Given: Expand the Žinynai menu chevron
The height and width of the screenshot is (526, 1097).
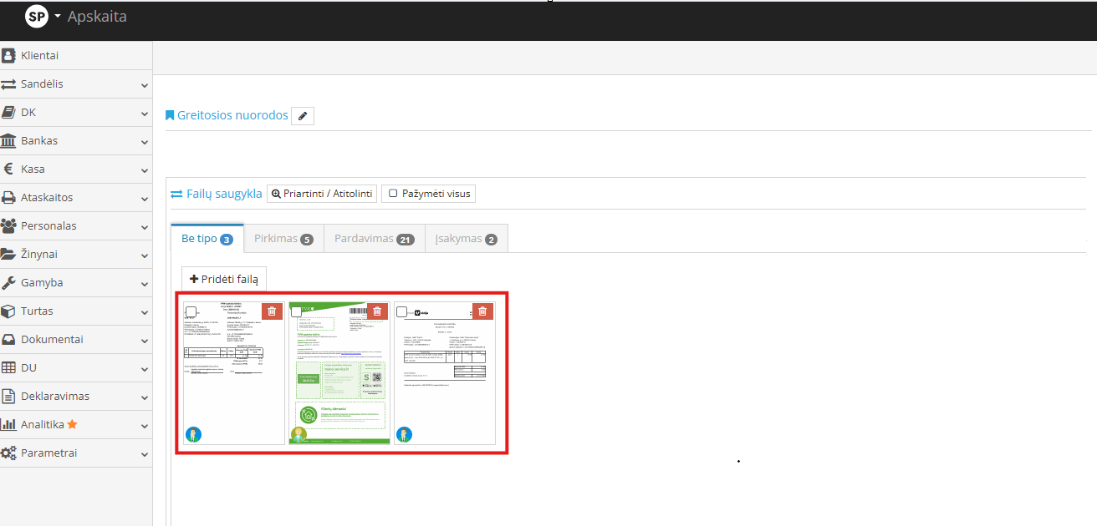Looking at the screenshot, I should tap(145, 255).
